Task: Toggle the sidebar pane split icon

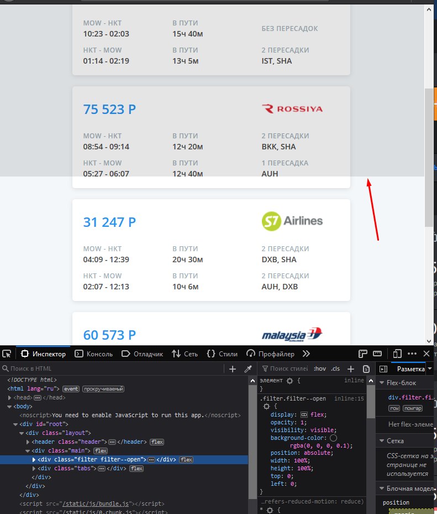Action: click(x=383, y=369)
